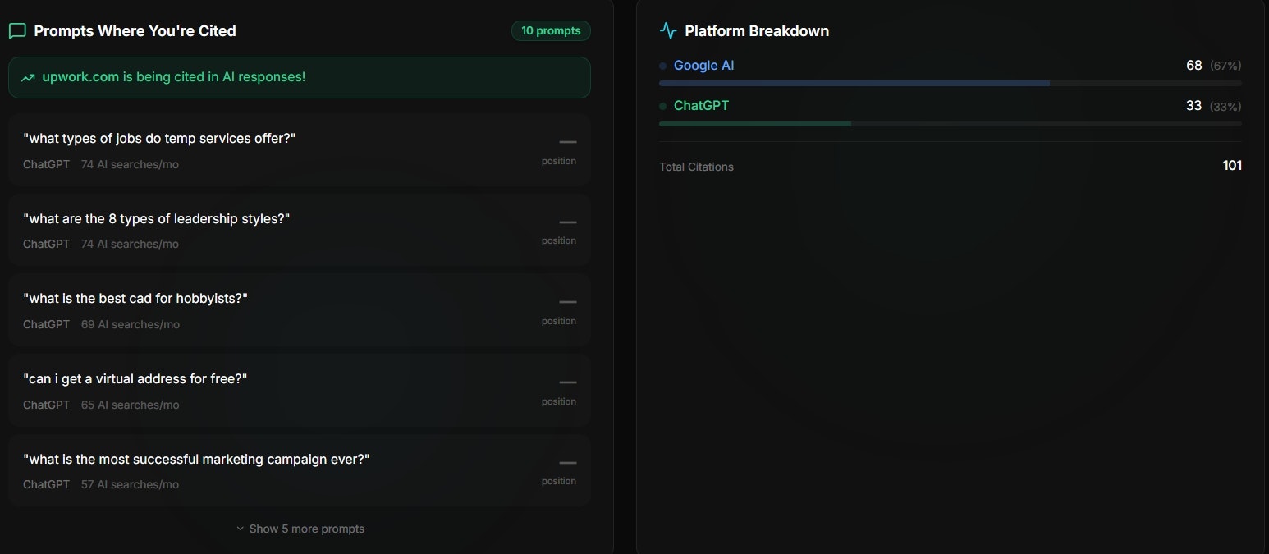Click position dash for virtual address prompt
The width and height of the screenshot is (1269, 554).
coord(567,382)
